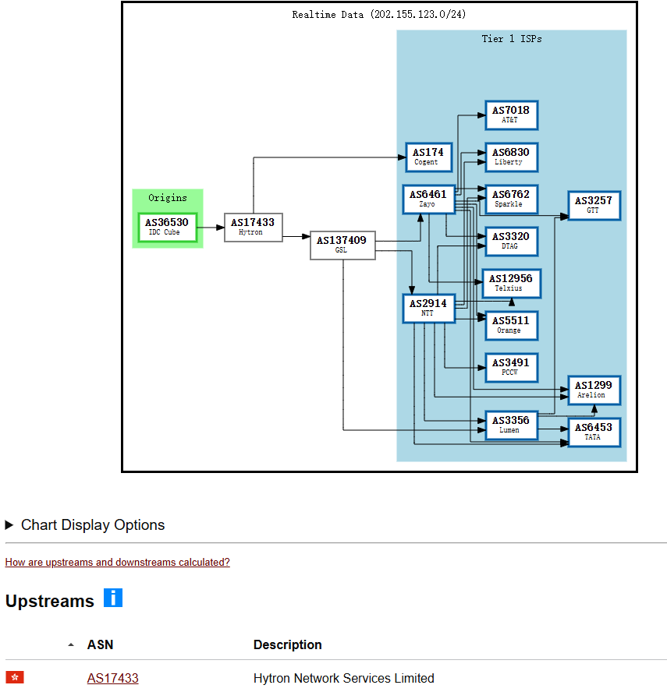Click the 'Tier 1 ISPs' group label

(x=512, y=39)
